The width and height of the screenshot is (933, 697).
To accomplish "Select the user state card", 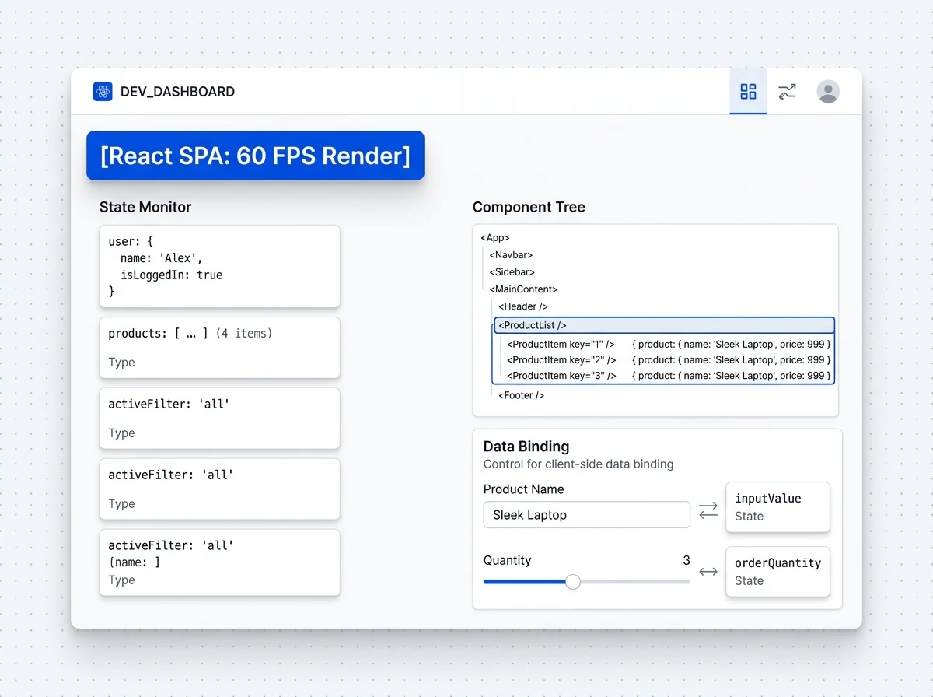I will [x=220, y=266].
